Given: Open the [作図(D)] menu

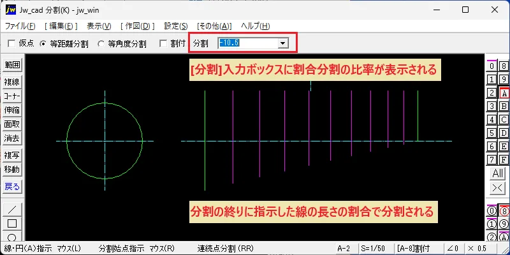Looking at the screenshot, I should (138, 26).
